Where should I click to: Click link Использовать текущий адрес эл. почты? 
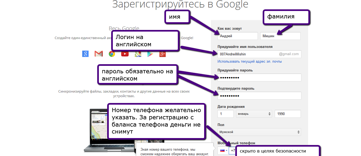click(250, 62)
